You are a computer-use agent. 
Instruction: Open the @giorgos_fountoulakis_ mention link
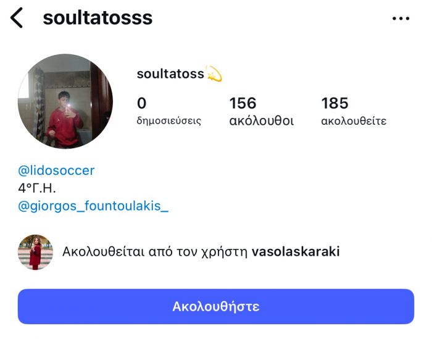point(93,206)
